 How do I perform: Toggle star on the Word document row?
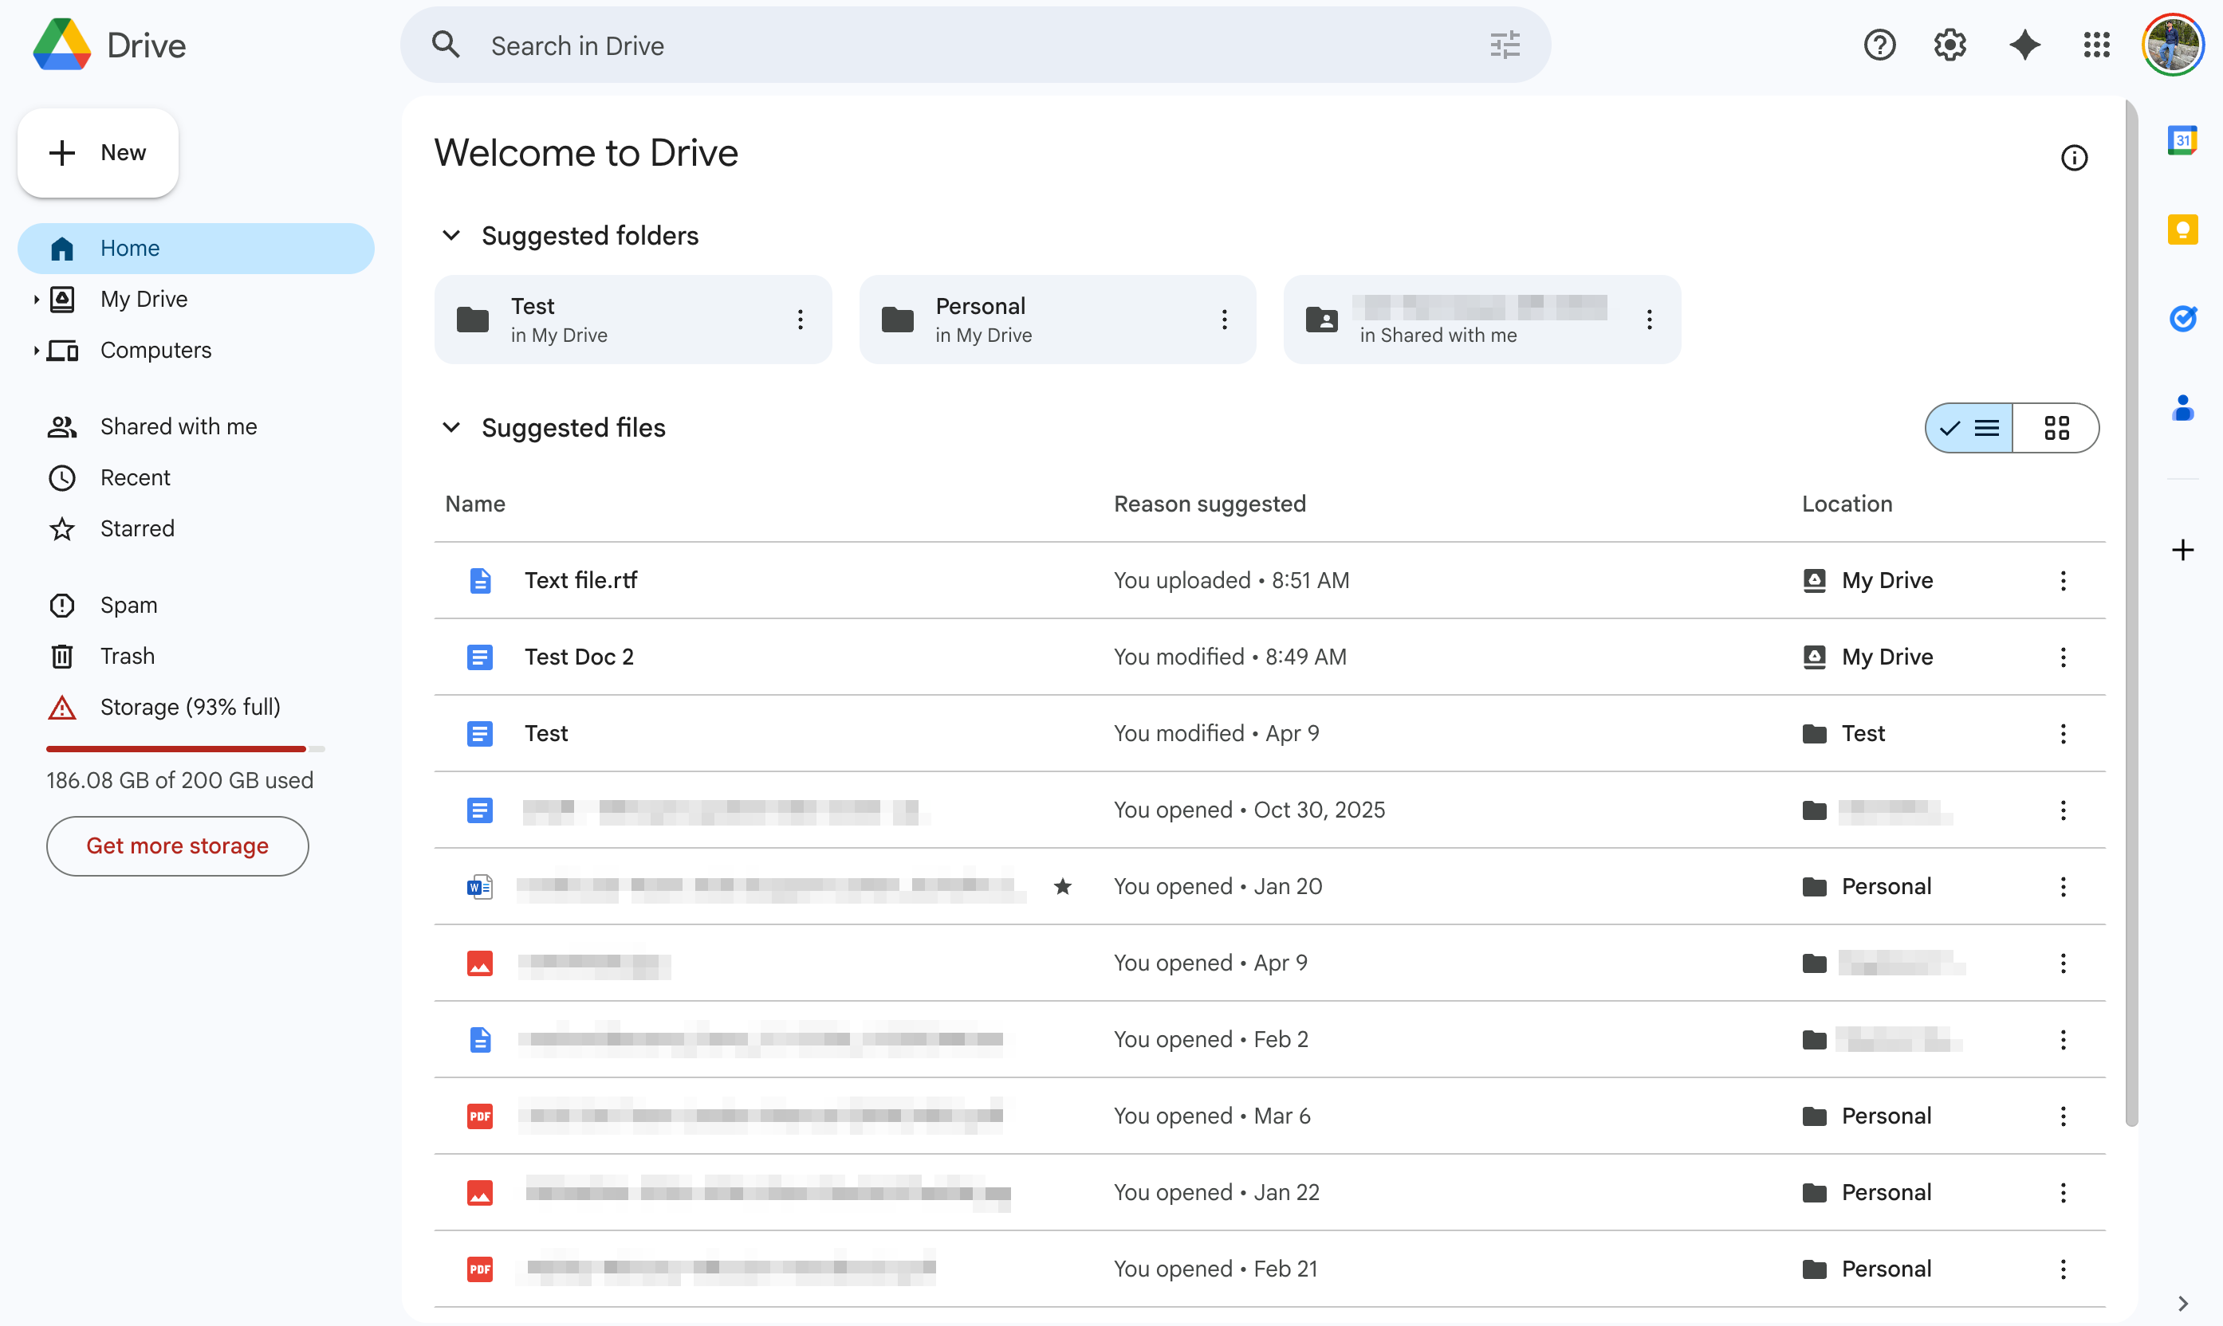[1063, 885]
